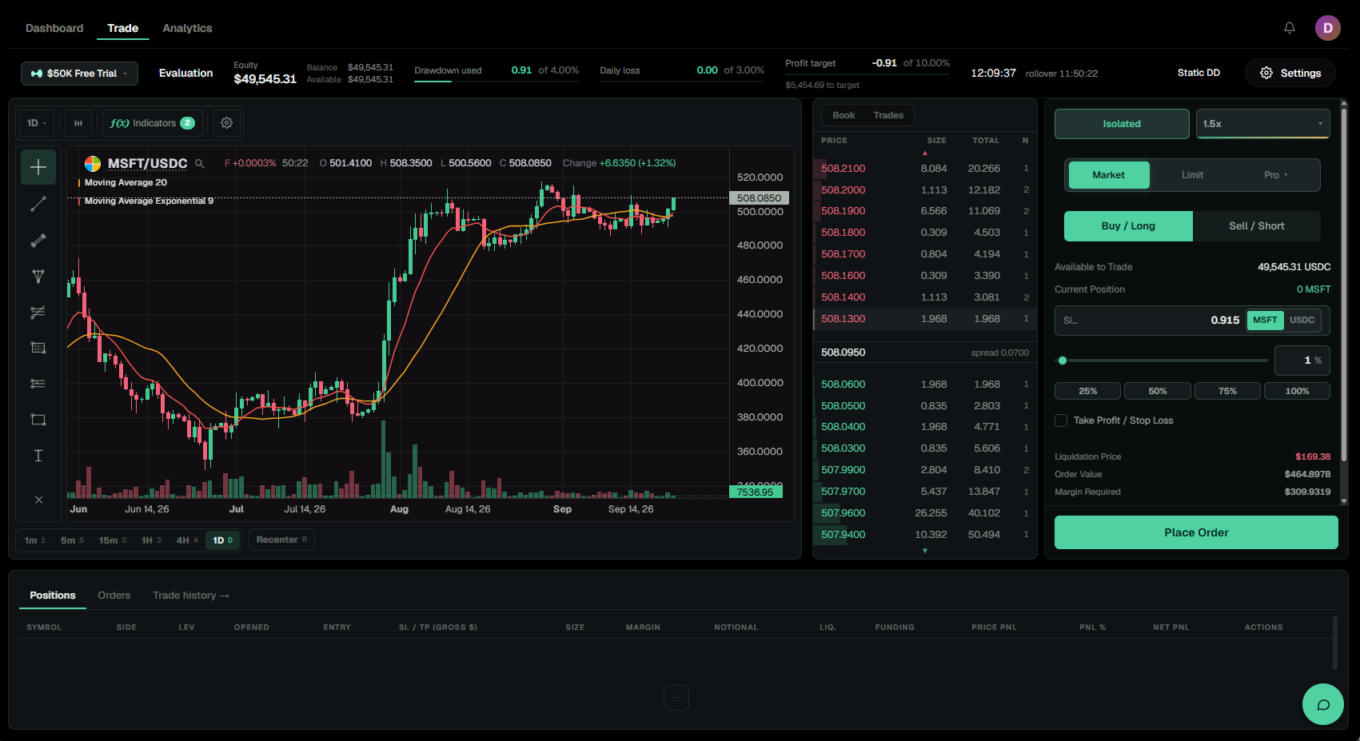Open Settings in the account bar
The width and height of the screenshot is (1360, 741).
1290,73
